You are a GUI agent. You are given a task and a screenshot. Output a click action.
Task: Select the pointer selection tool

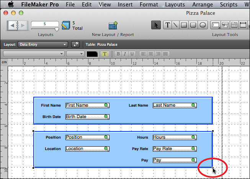(156, 25)
